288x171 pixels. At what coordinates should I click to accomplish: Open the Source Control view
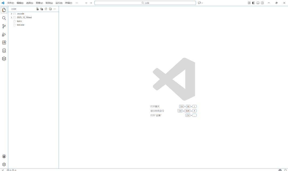[x=4, y=26]
